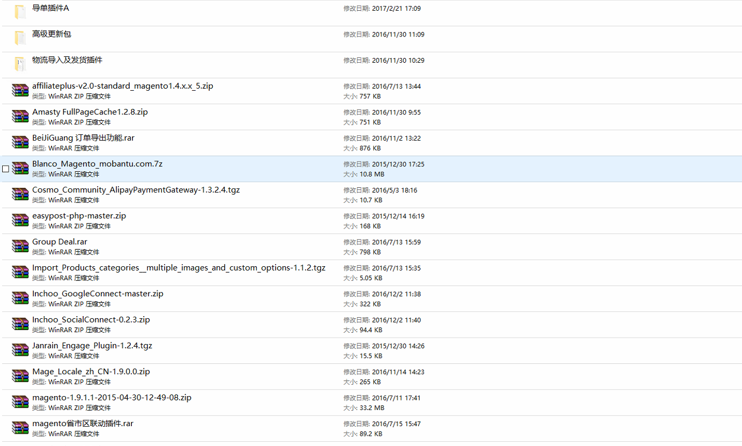Select file name easypost-php-master.zip
Image resolution: width=742 pixels, height=446 pixels.
pyautogui.click(x=79, y=216)
